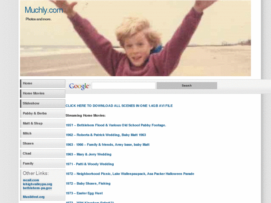Open the Home Movies menu item
271x203 pixels.
click(x=43, y=93)
